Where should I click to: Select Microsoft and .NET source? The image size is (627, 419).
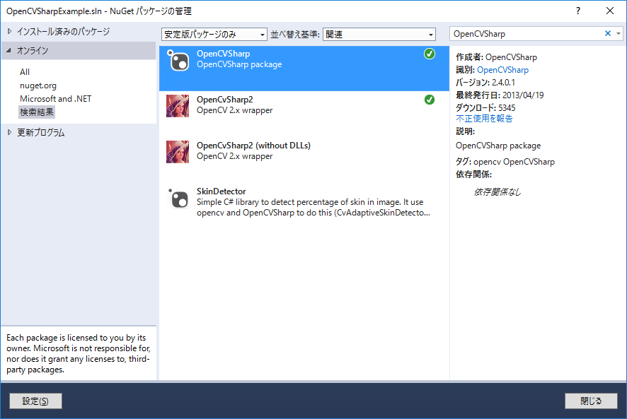click(x=56, y=99)
